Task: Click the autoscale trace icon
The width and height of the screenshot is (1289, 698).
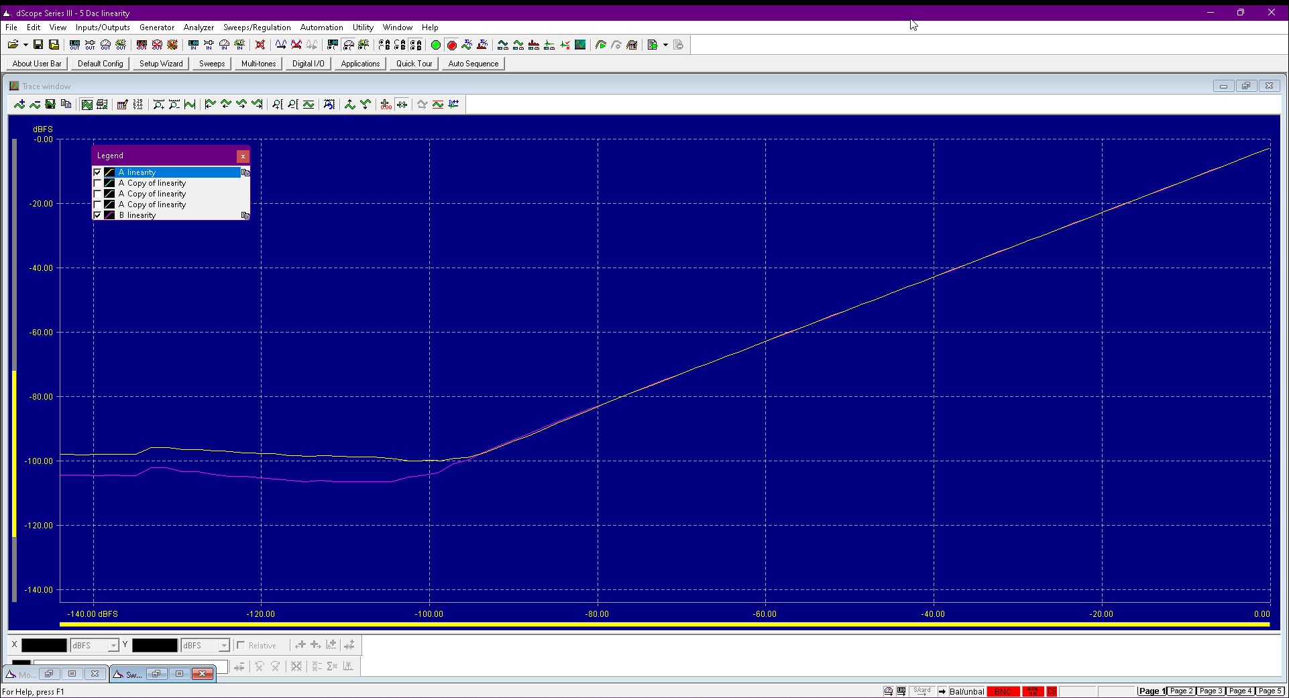Action: (x=190, y=104)
